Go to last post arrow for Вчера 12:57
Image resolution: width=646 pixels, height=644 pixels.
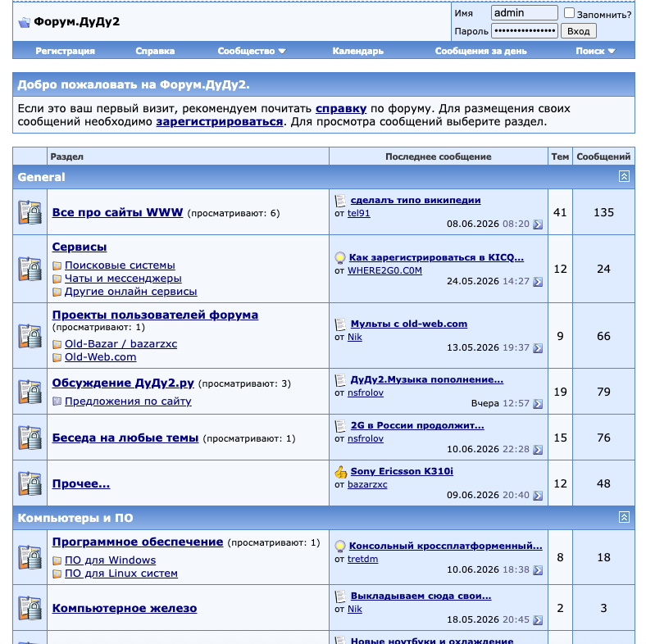click(538, 404)
